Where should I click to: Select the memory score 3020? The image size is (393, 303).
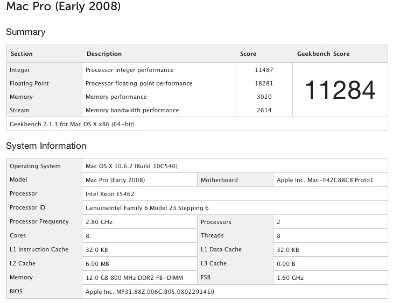click(x=264, y=97)
